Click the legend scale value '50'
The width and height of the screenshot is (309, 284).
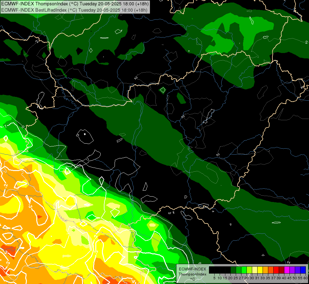tap(295, 278)
